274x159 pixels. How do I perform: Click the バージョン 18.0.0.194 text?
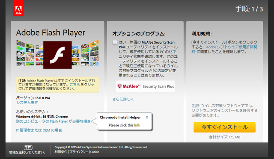coord(33,98)
